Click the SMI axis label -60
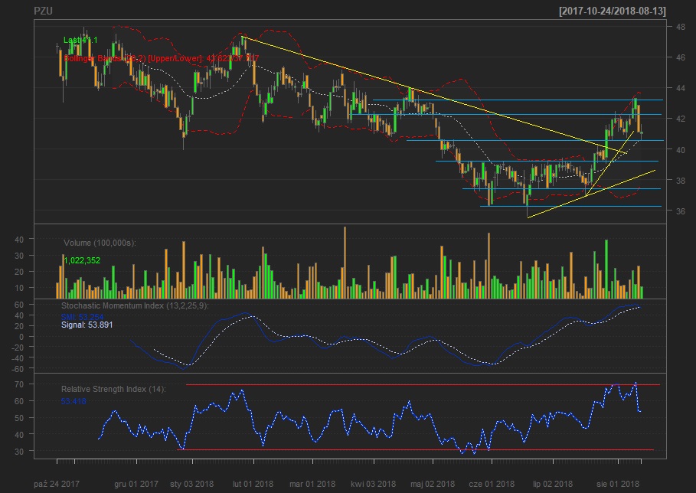This screenshot has width=696, height=493. tap(18, 369)
